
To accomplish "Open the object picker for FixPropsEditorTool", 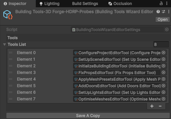I will (163, 72).
